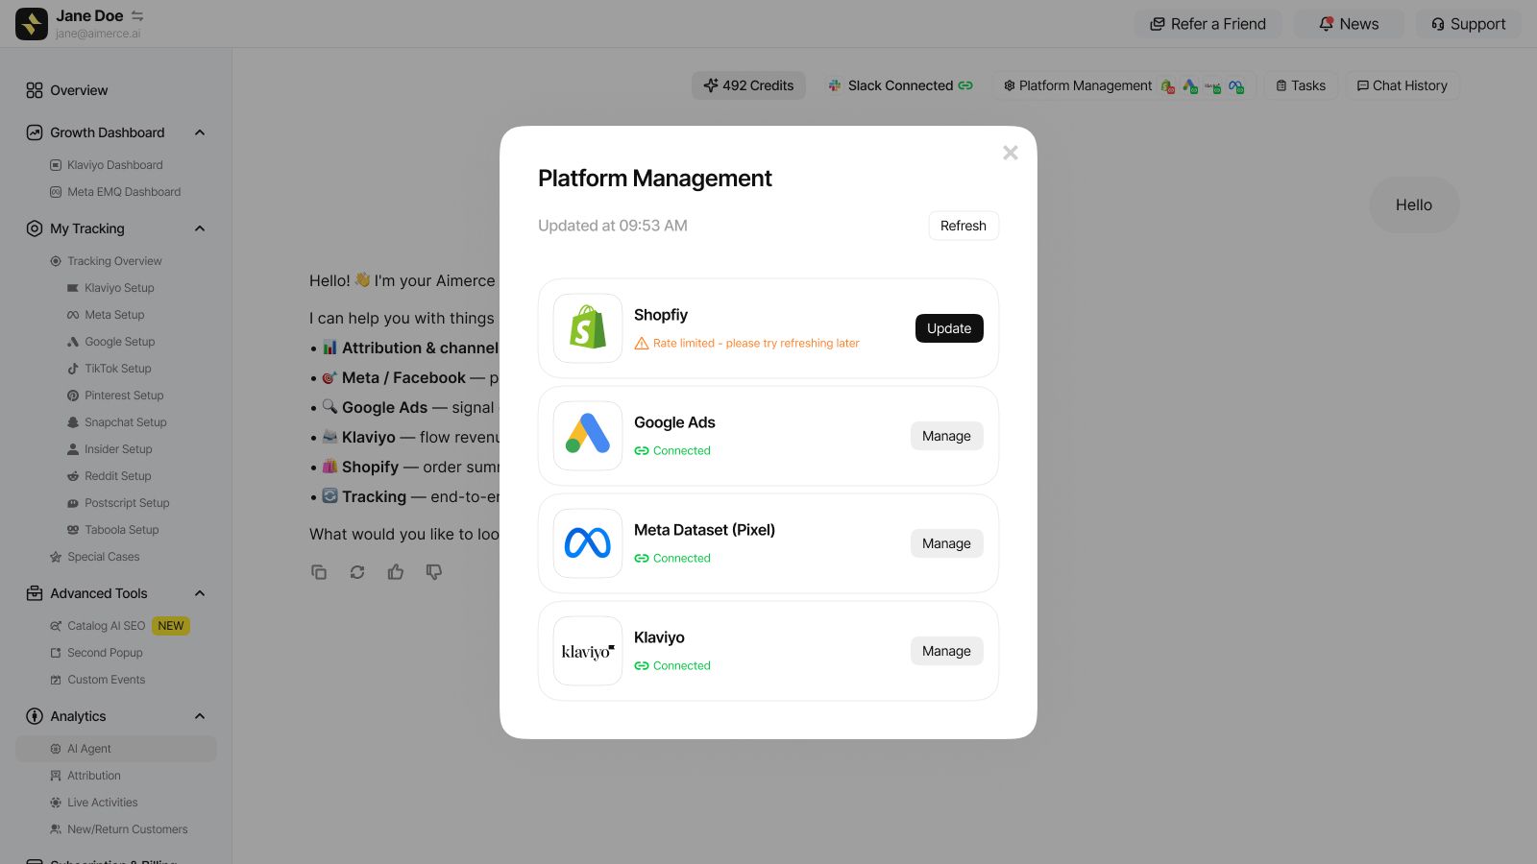Screen dimensions: 1537x864
Task: Regenerate the response with refresh icon
Action: point(357,572)
